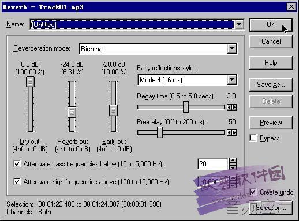Enable the Bypass checkbox

click(253, 138)
